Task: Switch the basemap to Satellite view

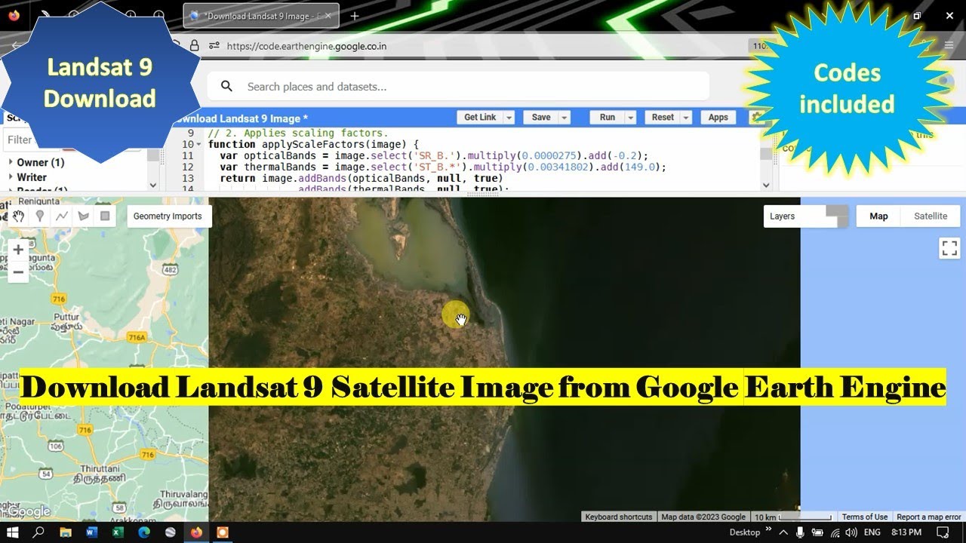Action: 931,216
